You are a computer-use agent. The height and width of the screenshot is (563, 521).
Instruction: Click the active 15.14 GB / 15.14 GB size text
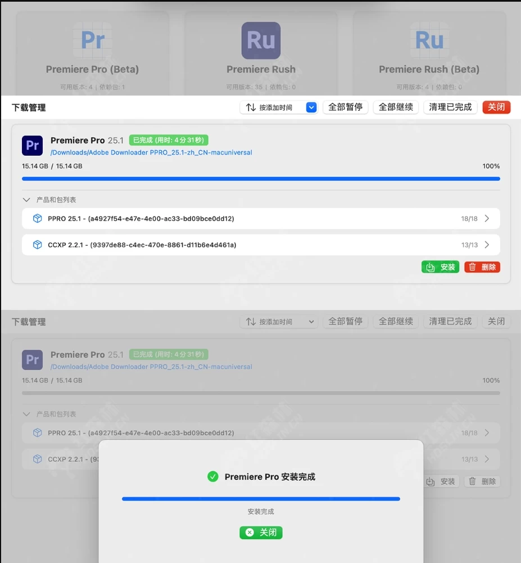click(52, 166)
